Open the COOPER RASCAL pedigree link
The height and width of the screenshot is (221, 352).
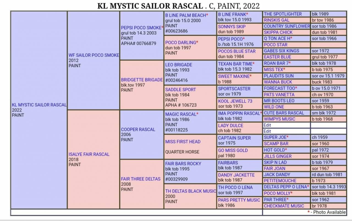138,129
